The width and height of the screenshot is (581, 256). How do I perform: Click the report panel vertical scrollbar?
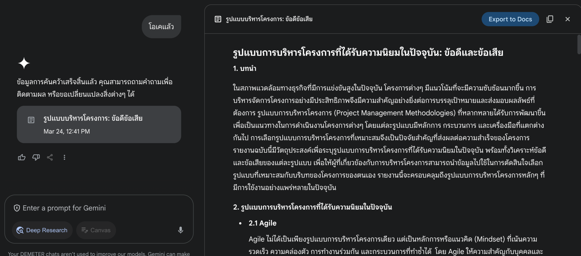579,44
